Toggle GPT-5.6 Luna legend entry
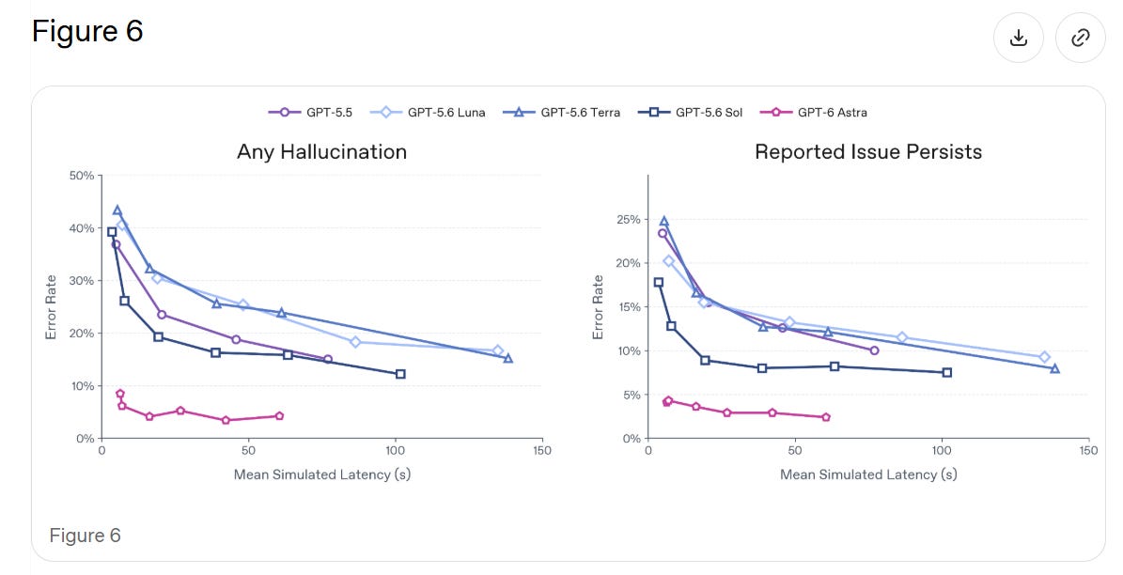 428,113
